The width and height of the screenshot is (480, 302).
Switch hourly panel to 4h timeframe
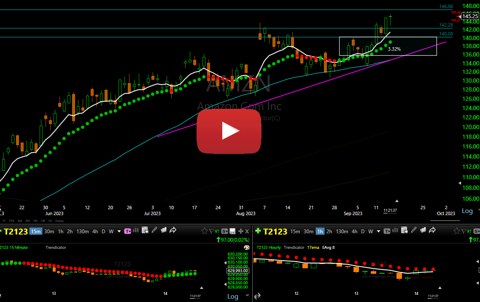(354, 231)
